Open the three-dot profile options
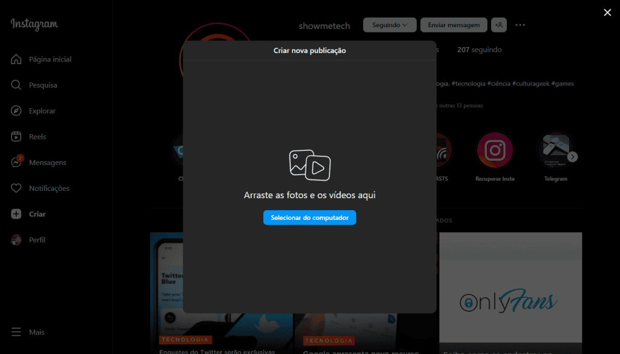The height and width of the screenshot is (354, 620). point(520,25)
